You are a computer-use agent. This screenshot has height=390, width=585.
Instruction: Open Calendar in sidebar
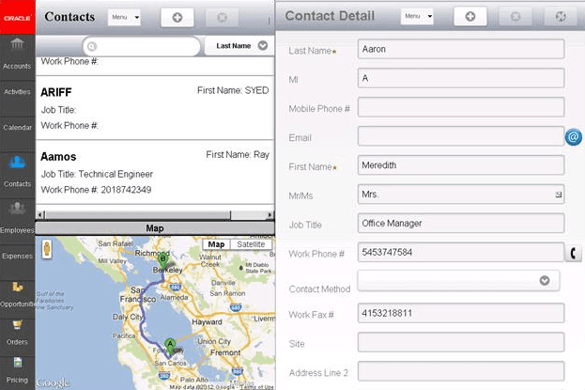point(17,128)
